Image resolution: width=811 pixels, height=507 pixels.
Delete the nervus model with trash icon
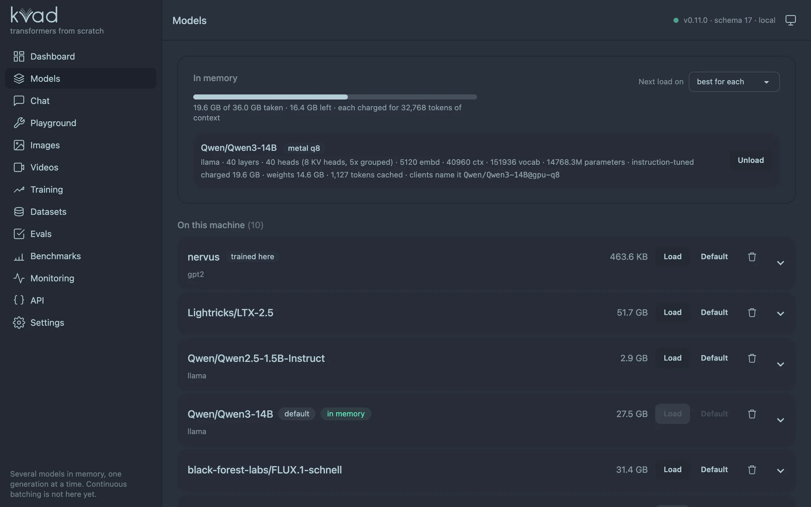click(752, 257)
